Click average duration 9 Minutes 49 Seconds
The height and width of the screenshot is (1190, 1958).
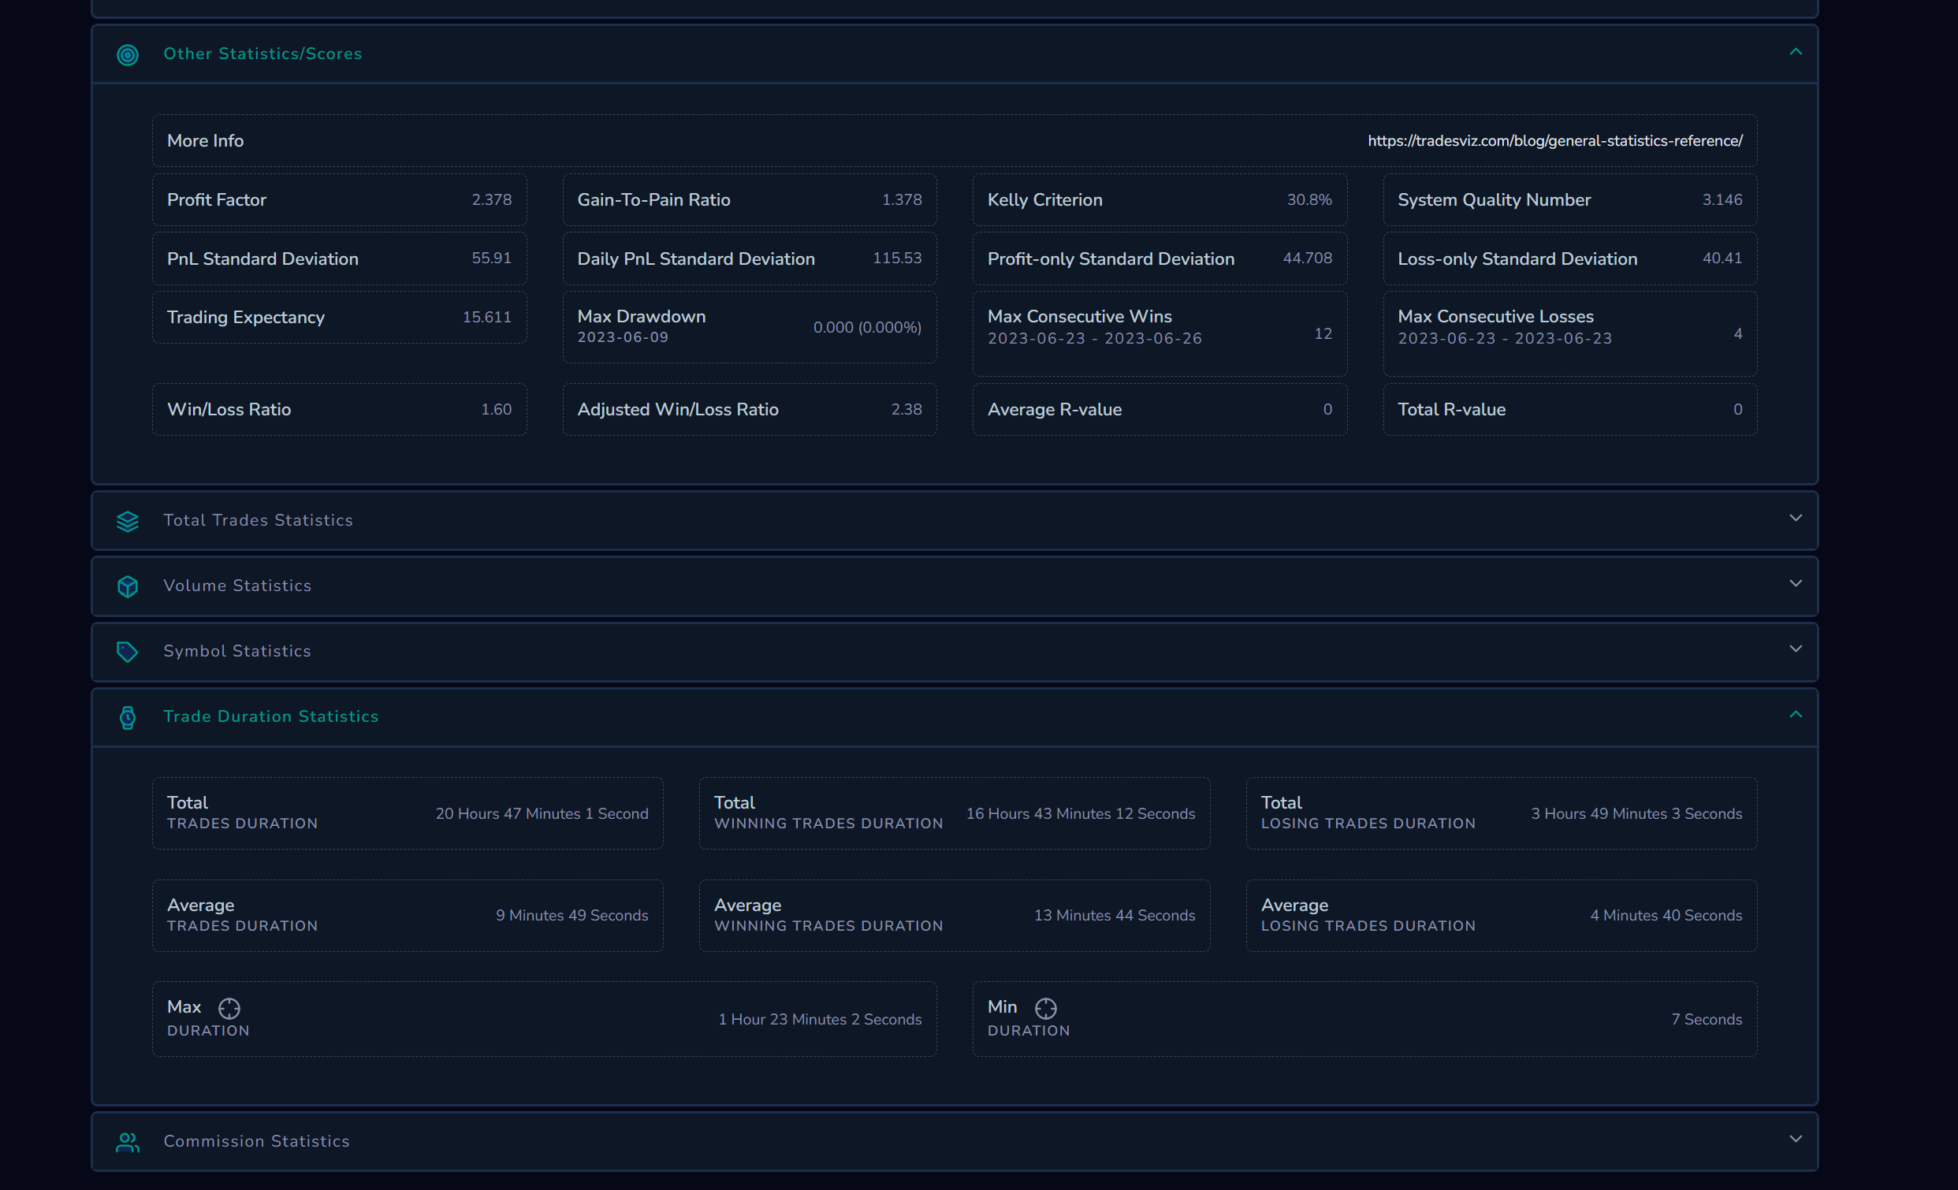(x=572, y=915)
